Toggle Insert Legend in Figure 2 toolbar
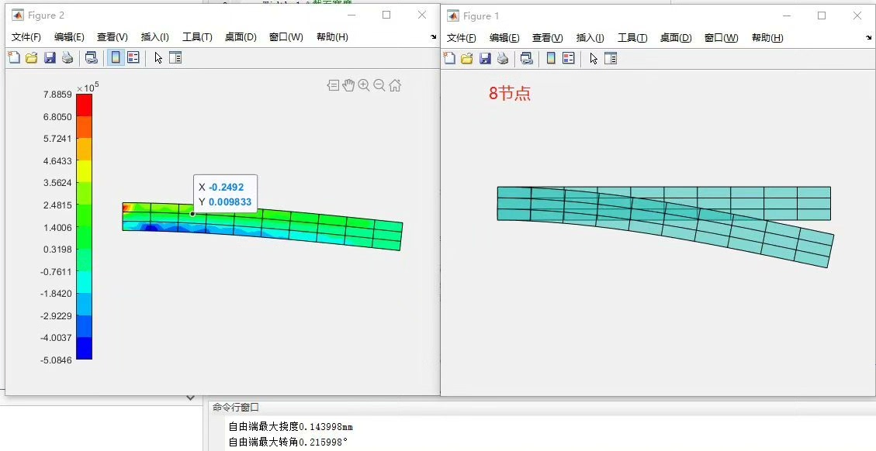Image resolution: width=876 pixels, height=451 pixels. tap(133, 57)
